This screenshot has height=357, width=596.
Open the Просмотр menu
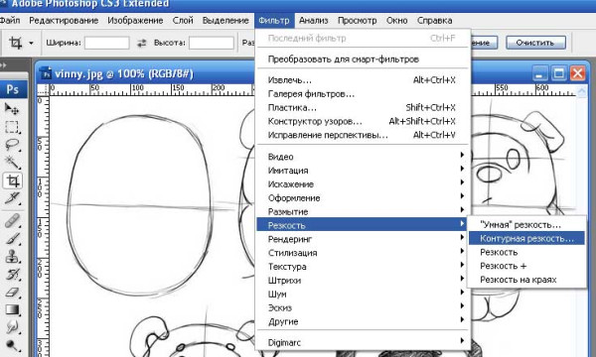(357, 21)
